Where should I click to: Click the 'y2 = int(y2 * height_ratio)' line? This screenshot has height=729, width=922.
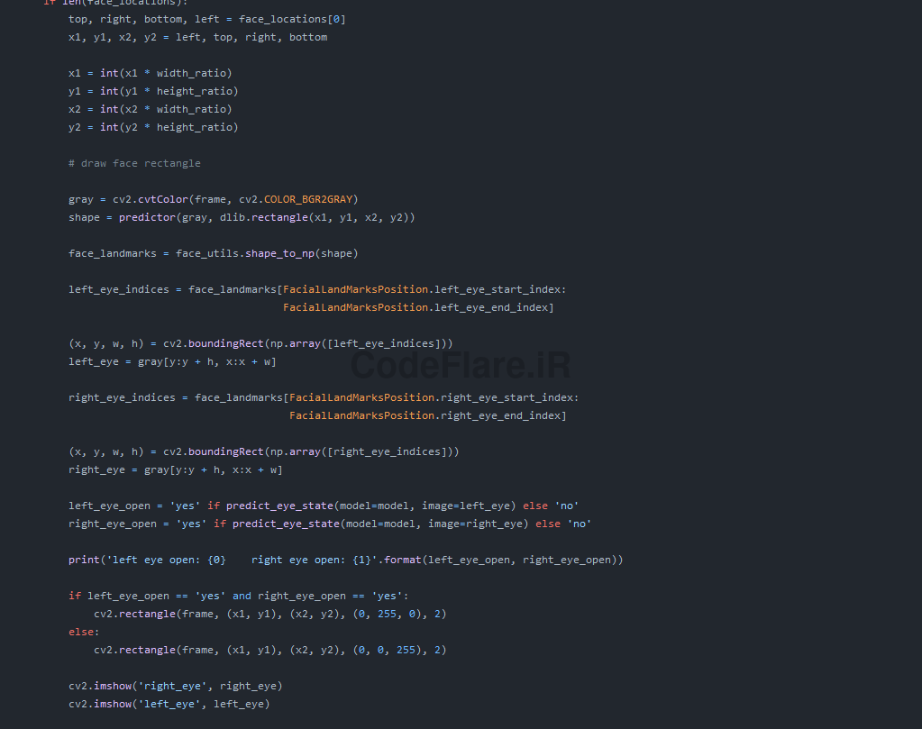point(153,127)
